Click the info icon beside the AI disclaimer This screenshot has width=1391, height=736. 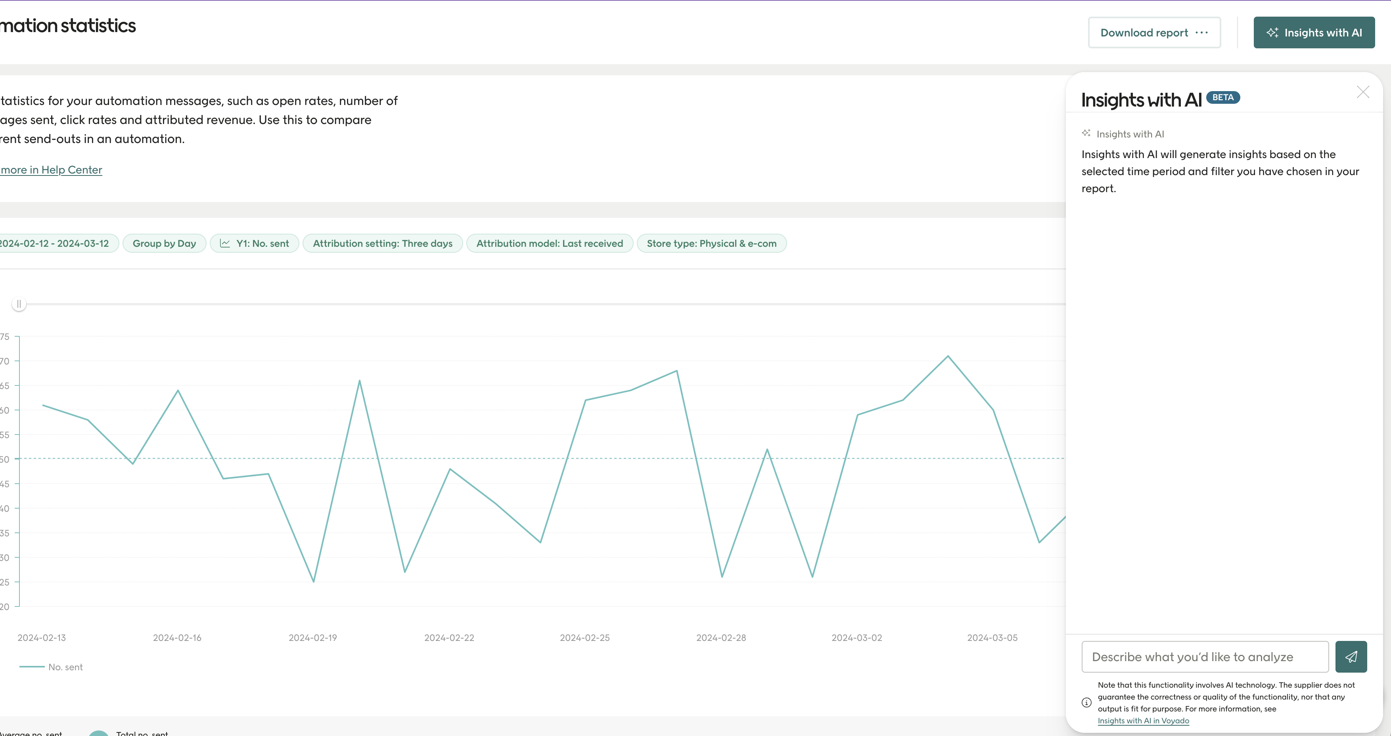coord(1087,703)
